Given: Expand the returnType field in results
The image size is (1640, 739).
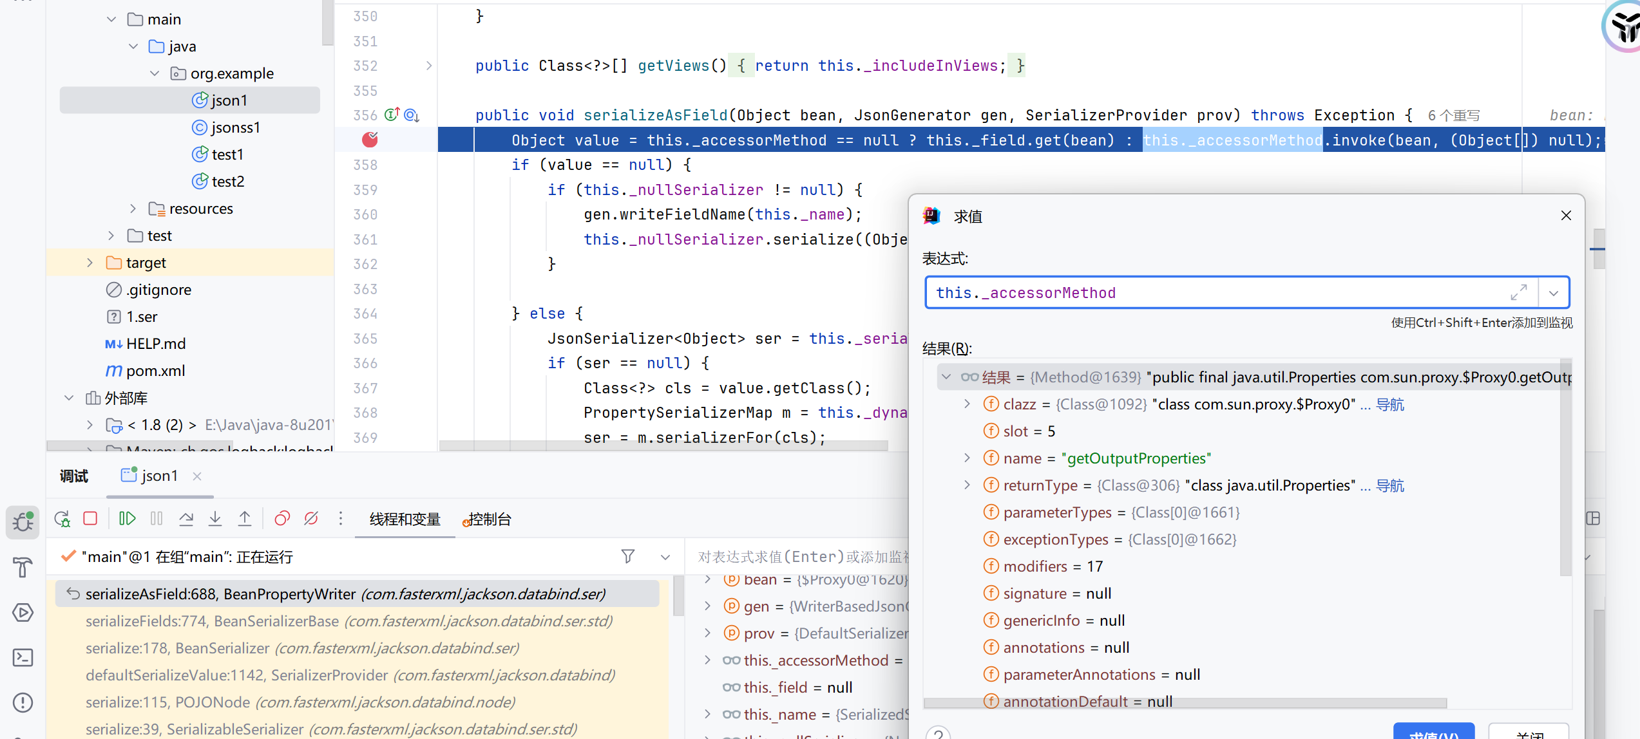Looking at the screenshot, I should point(967,485).
